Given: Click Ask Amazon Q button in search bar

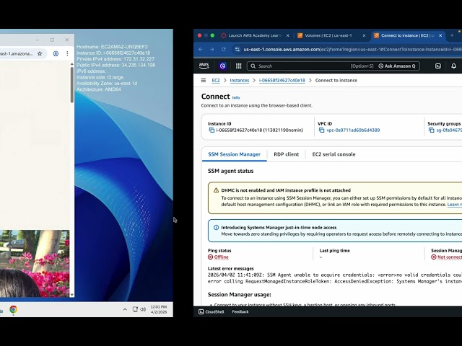Looking at the screenshot, I should 397,66.
